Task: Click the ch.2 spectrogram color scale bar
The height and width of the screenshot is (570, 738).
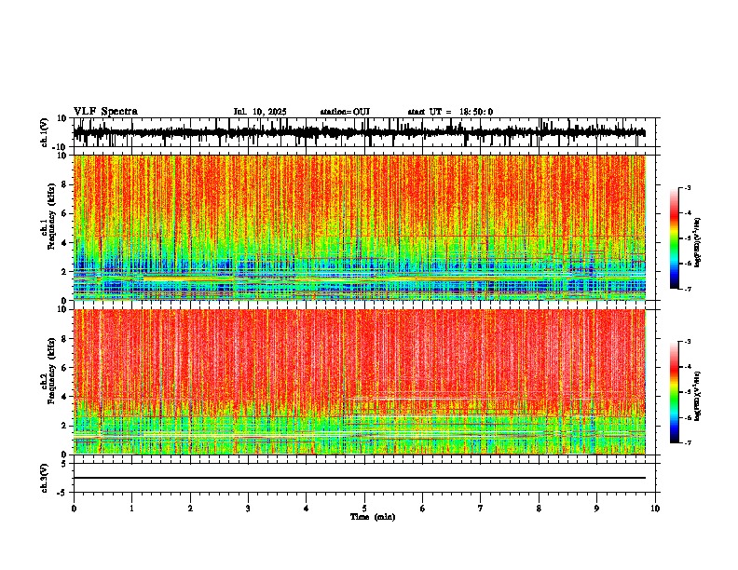Action: pos(675,392)
